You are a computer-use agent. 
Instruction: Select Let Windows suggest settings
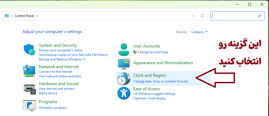pyautogui.click(x=154, y=94)
